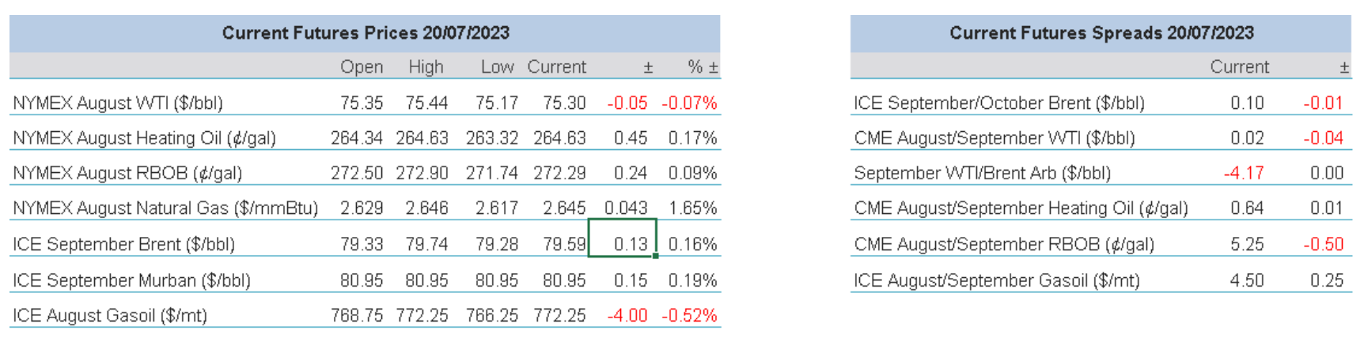Click the High column header

coord(426,67)
